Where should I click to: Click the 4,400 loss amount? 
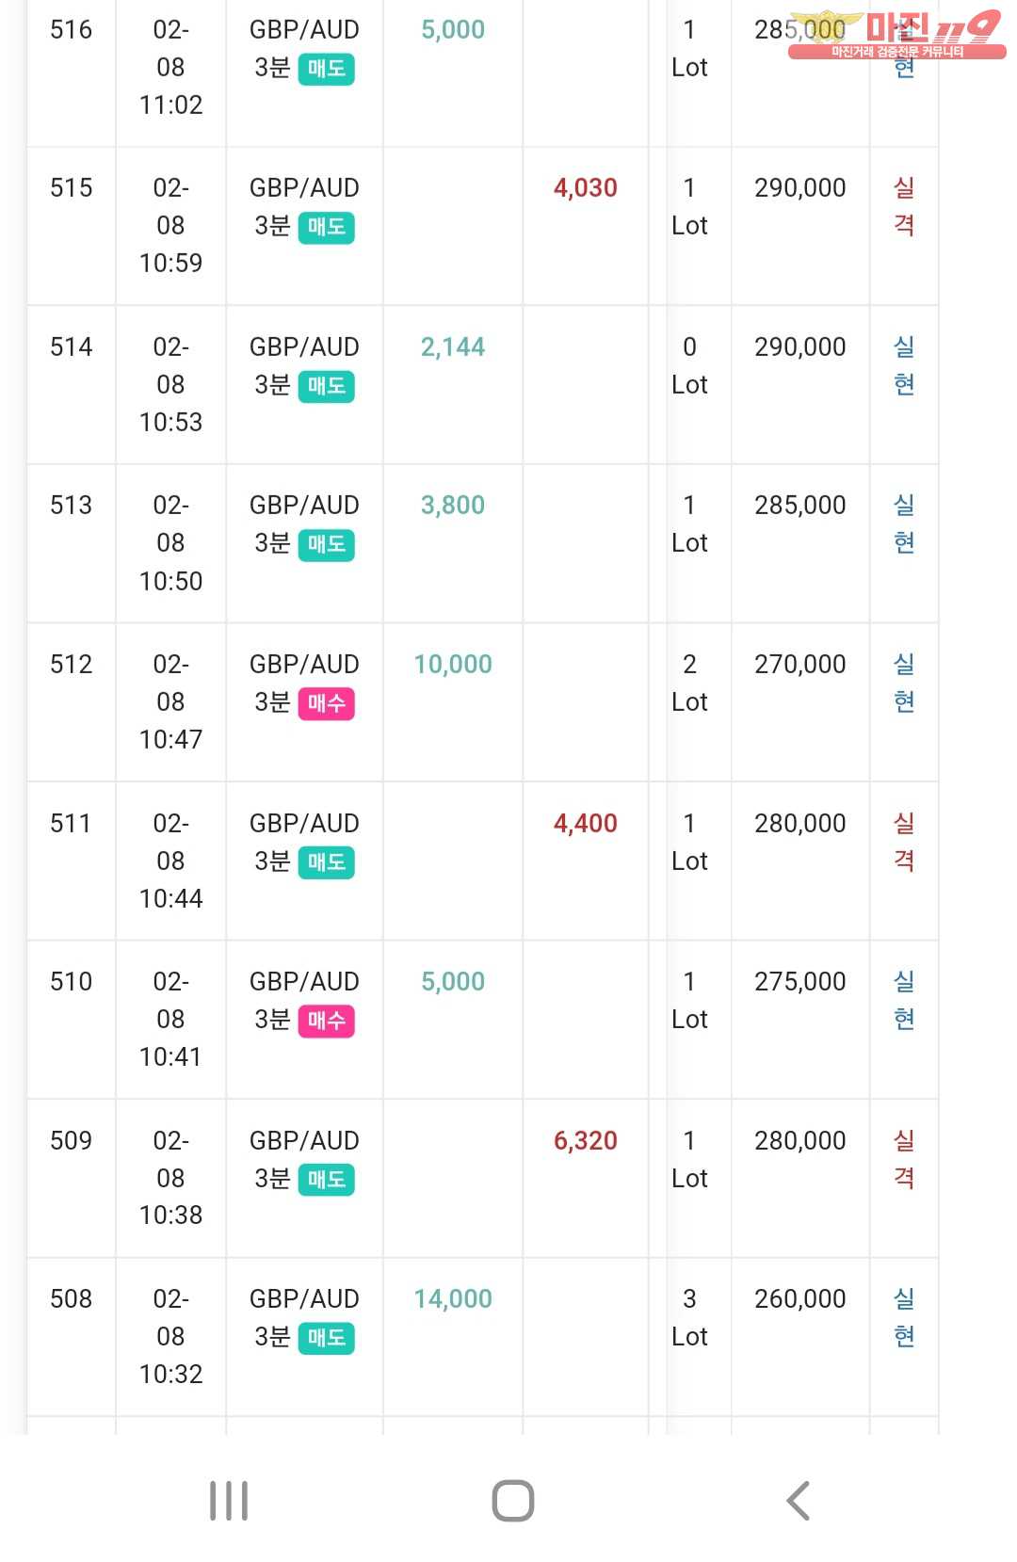coord(586,824)
